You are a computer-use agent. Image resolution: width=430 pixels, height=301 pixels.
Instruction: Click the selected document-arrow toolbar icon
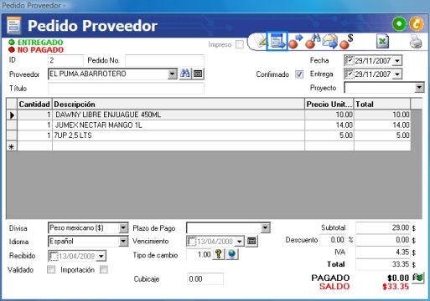[277, 41]
